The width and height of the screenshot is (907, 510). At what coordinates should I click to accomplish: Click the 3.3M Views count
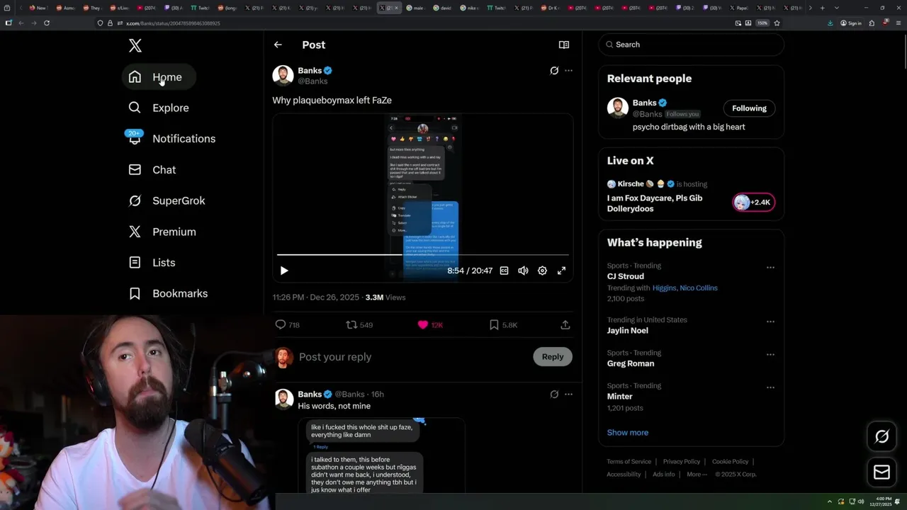pyautogui.click(x=385, y=297)
